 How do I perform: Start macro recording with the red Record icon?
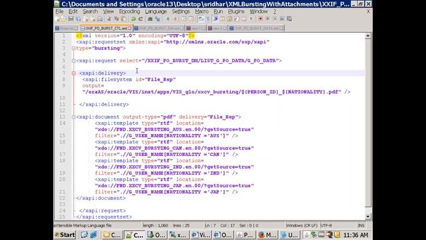(260, 19)
